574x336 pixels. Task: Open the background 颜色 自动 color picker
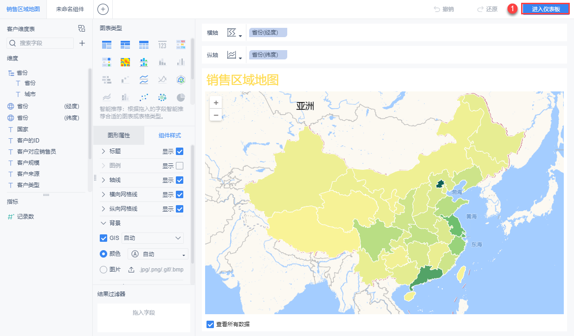point(158,254)
